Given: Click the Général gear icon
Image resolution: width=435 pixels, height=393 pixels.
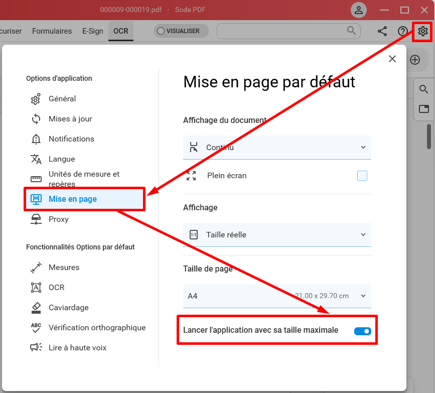Looking at the screenshot, I should pos(36,99).
